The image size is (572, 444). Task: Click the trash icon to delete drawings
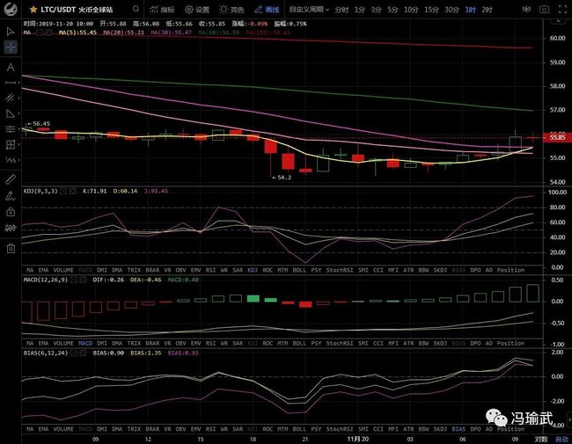tap(11, 249)
